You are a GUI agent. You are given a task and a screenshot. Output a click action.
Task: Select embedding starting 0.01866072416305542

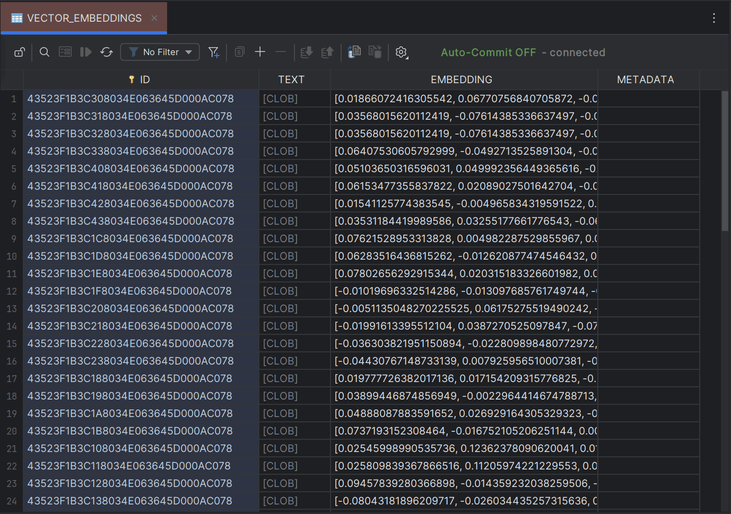point(464,99)
